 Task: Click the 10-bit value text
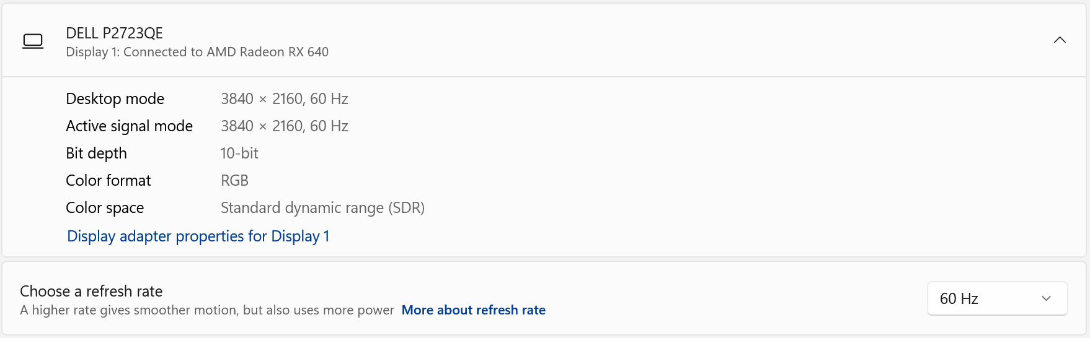tap(239, 154)
